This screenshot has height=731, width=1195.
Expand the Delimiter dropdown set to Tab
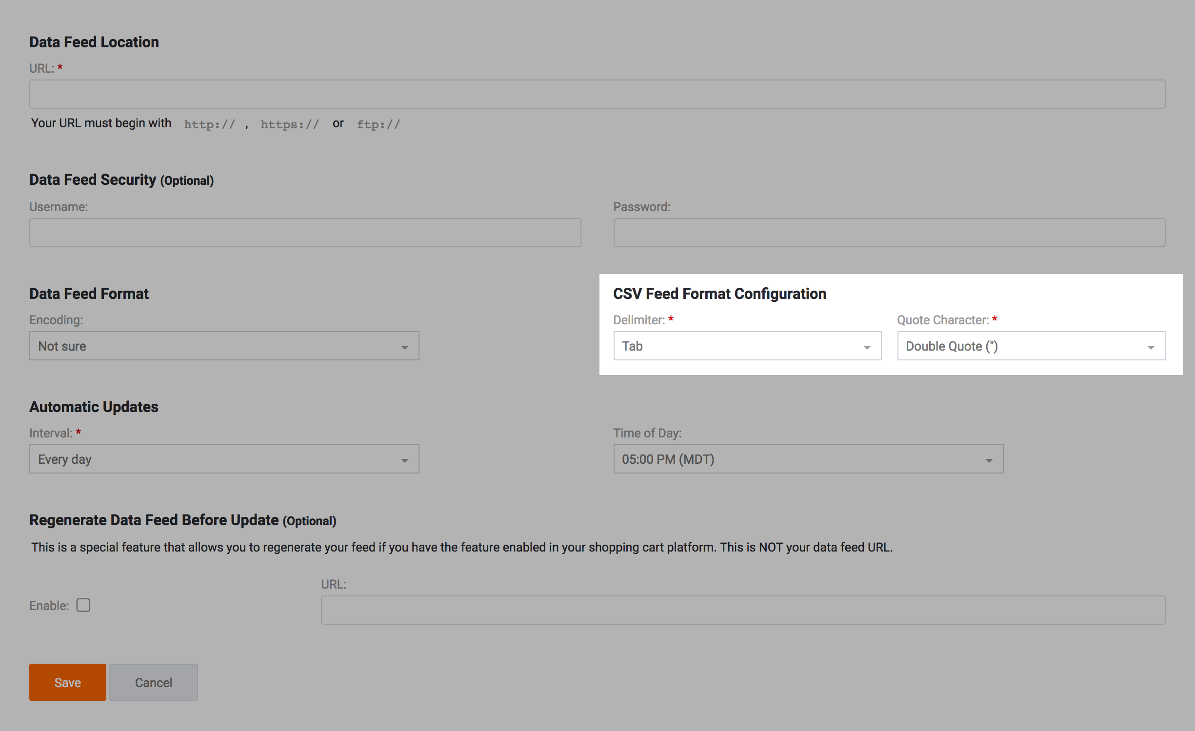(747, 346)
